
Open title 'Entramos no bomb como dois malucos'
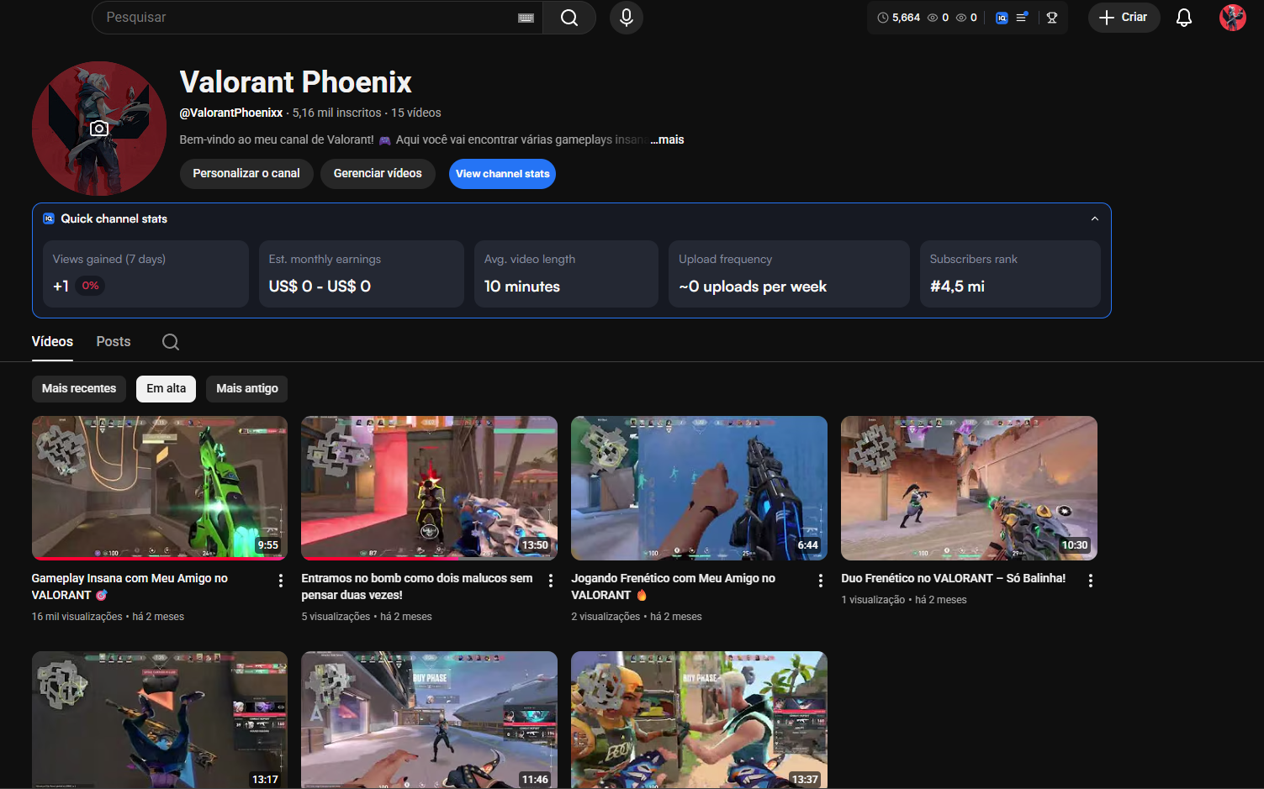[x=417, y=586]
